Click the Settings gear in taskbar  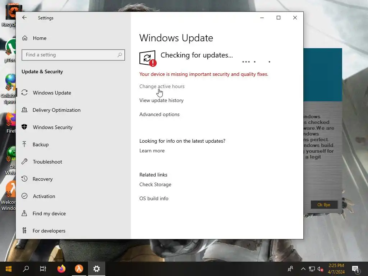(96, 269)
